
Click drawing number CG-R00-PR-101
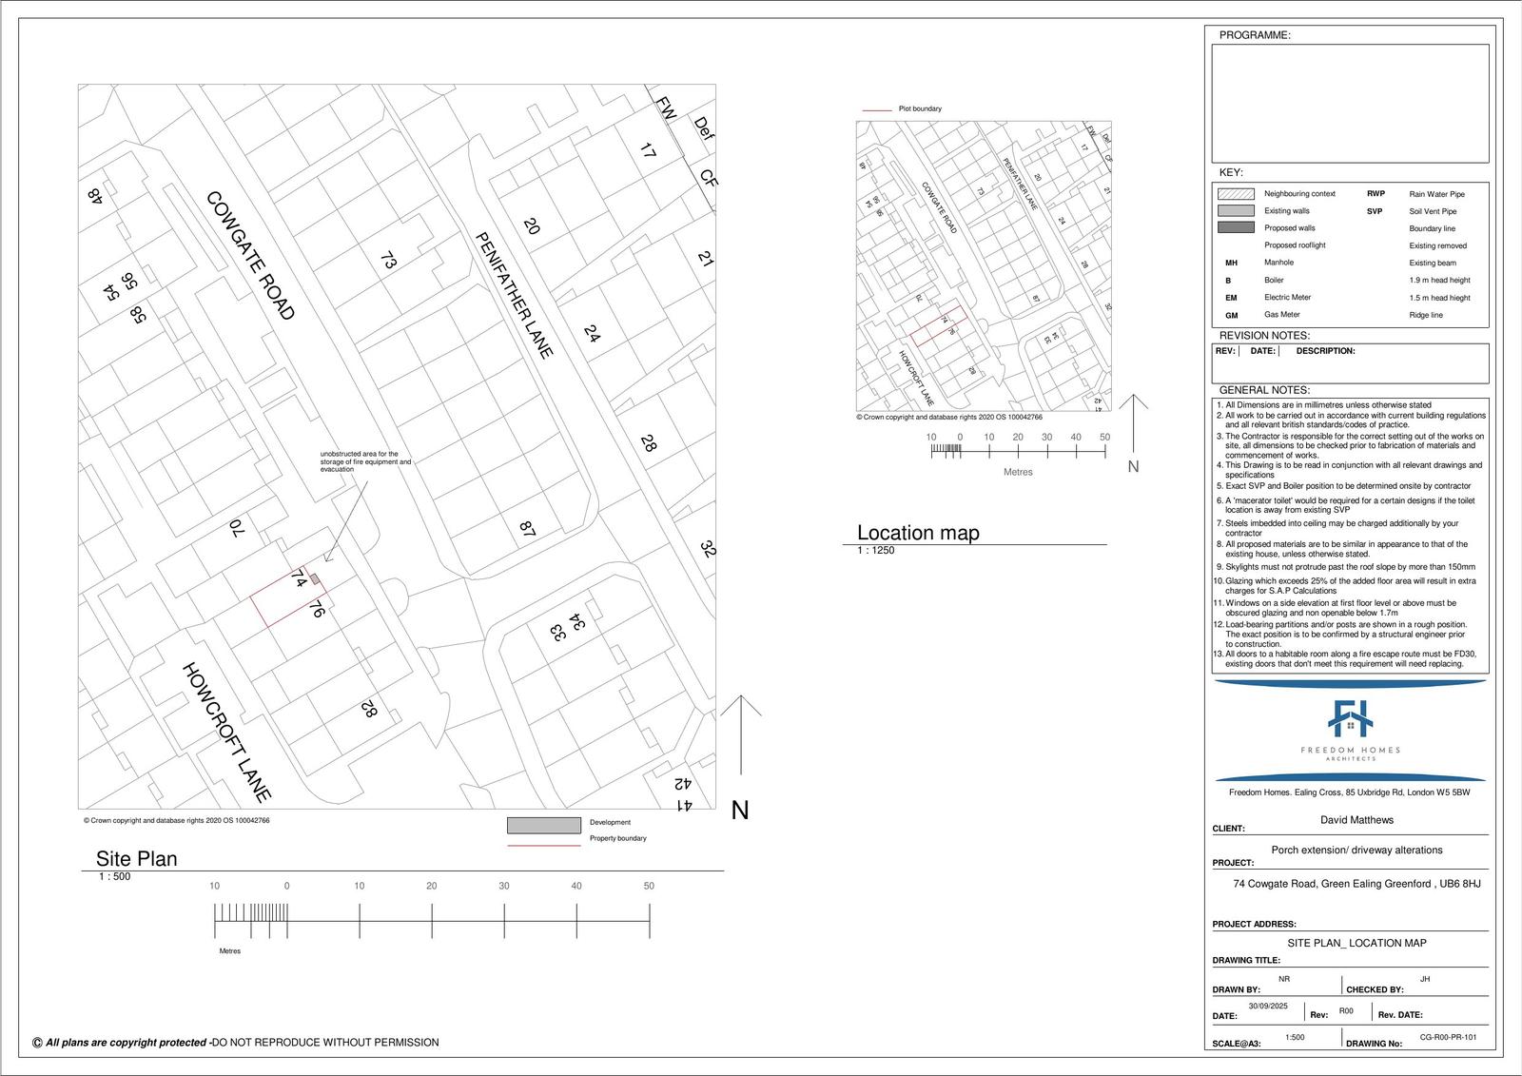tap(1448, 1038)
